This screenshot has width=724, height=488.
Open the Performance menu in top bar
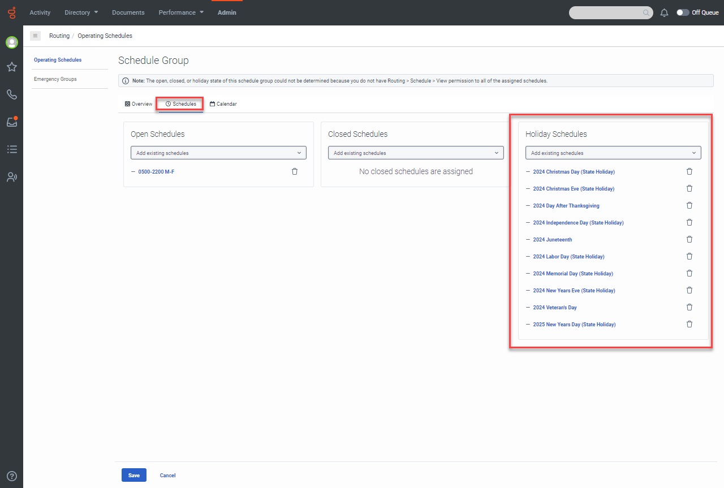[181, 12]
